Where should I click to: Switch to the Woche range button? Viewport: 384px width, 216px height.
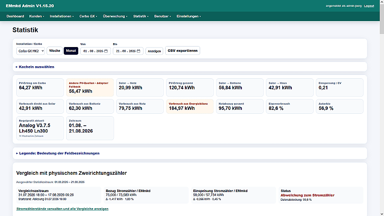coord(55,51)
